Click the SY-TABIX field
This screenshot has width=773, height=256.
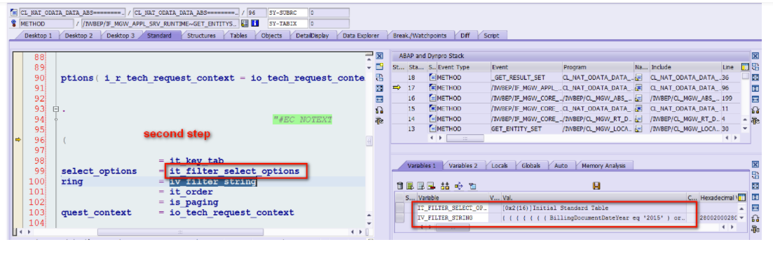pyautogui.click(x=288, y=23)
